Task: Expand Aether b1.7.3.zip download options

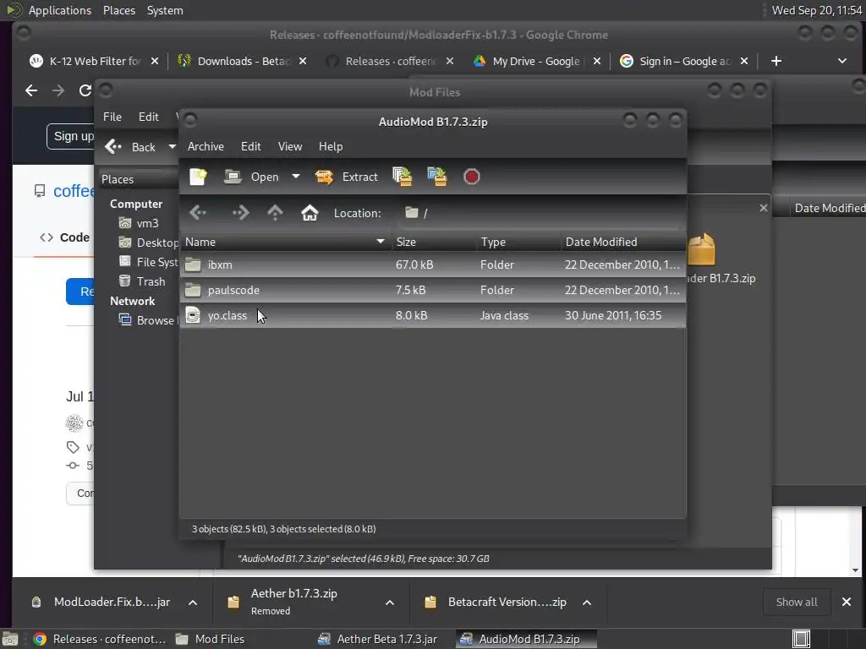Action: [x=389, y=603]
